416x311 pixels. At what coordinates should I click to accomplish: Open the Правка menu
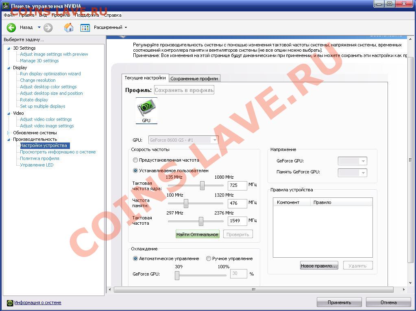(27, 15)
